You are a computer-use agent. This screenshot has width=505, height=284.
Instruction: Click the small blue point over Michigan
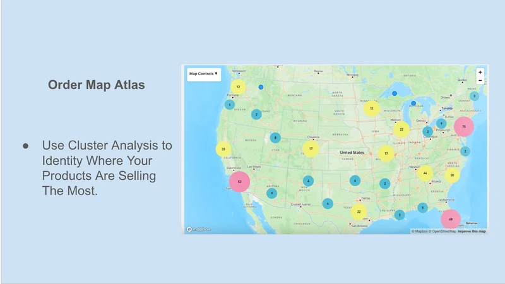click(413, 104)
